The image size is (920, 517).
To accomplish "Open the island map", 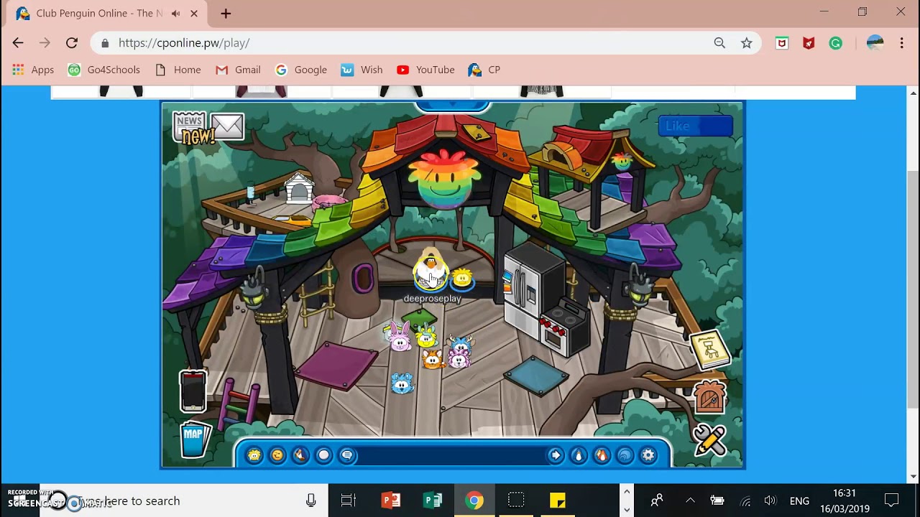I will pos(194,439).
